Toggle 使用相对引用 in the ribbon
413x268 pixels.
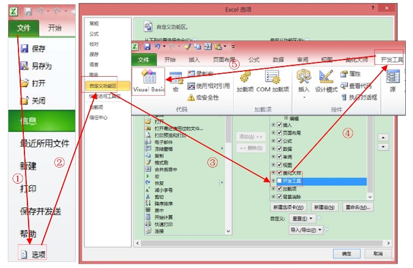tap(209, 86)
